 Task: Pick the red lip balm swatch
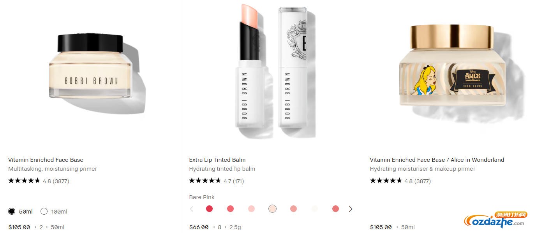[209, 209]
